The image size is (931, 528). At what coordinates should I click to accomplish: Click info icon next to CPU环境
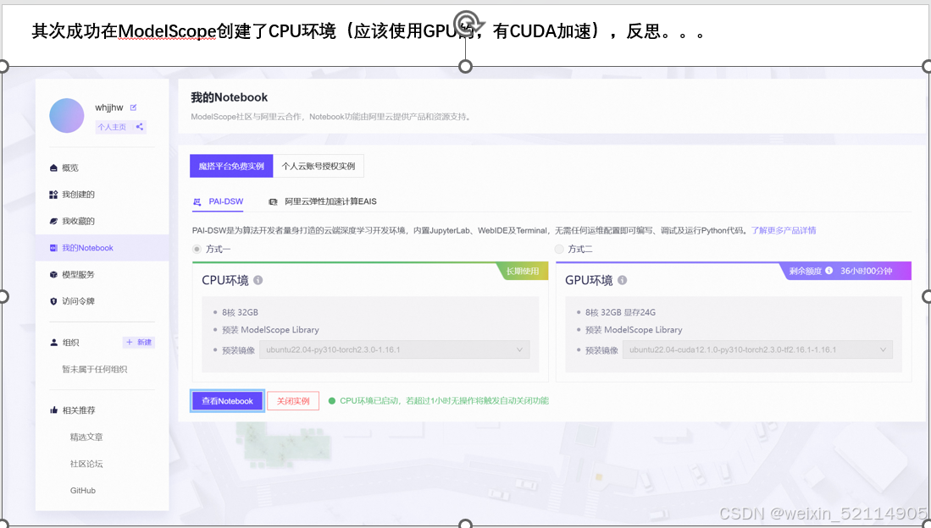click(x=258, y=280)
